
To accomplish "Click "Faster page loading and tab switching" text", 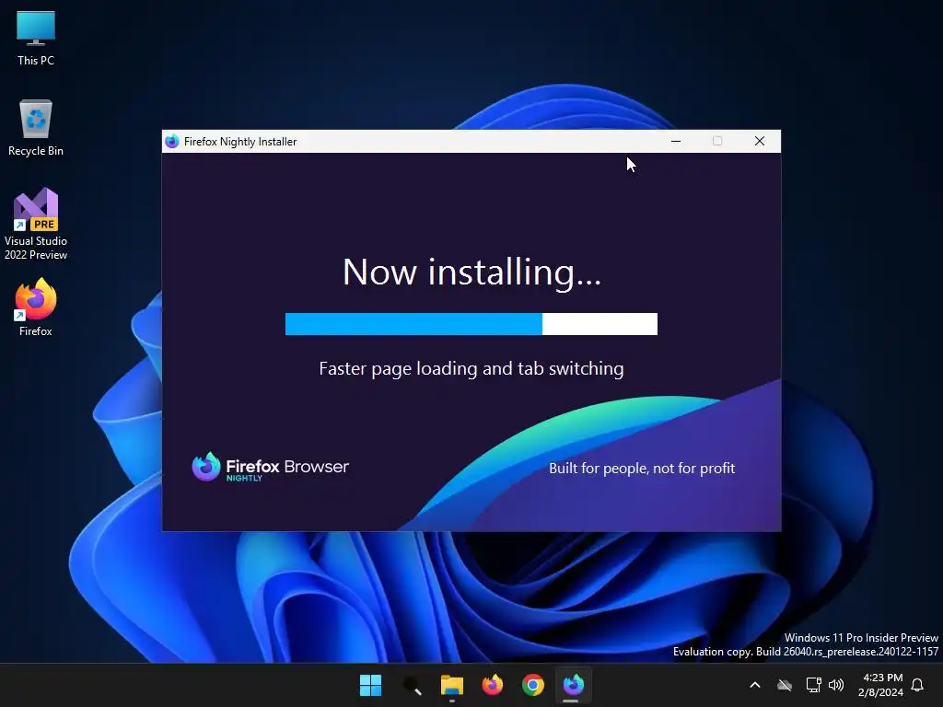I will pos(471,368).
